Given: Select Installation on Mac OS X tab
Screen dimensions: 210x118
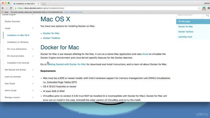Looking at the screenshot, I should [x=25, y=4].
